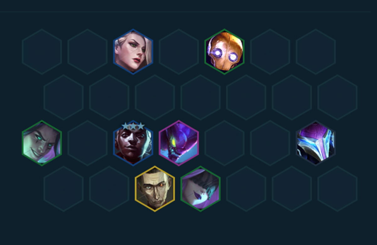Click empty hex immediately right of purple insect champion
The width and height of the screenshot is (377, 245).
pos(224,143)
